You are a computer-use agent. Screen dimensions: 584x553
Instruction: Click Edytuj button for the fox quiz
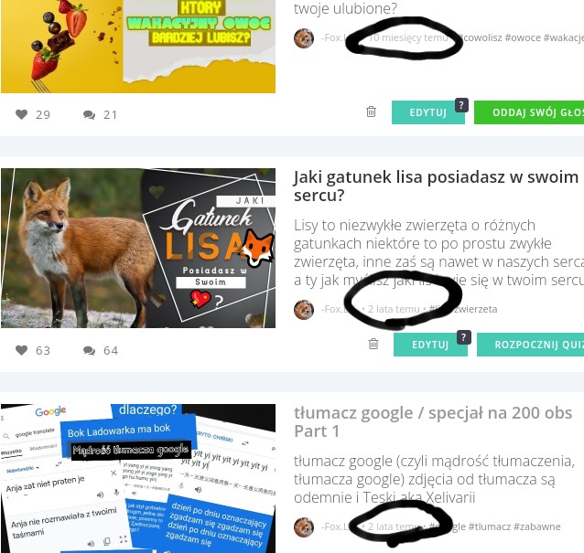(430, 345)
